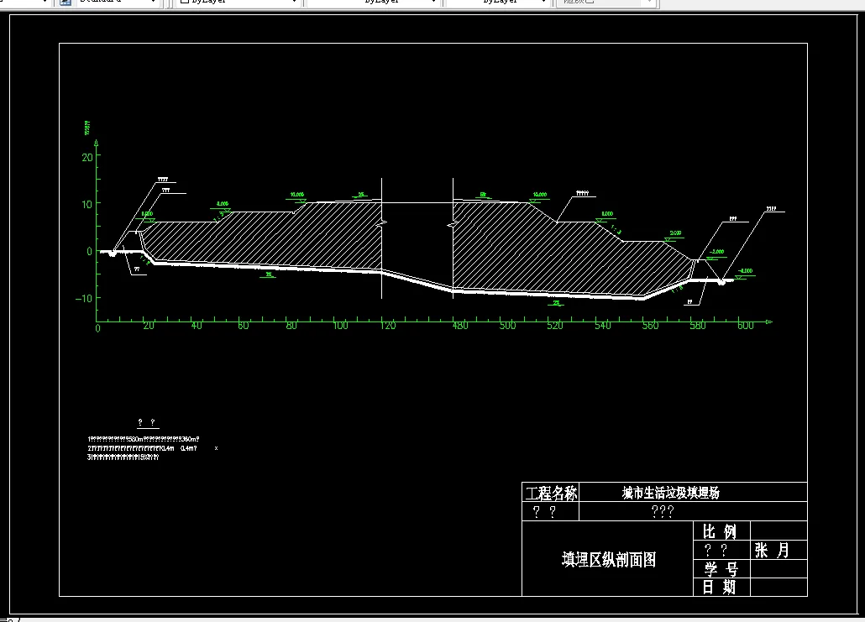Select the x-axis label 80
The width and height of the screenshot is (865, 622).
pos(291,326)
